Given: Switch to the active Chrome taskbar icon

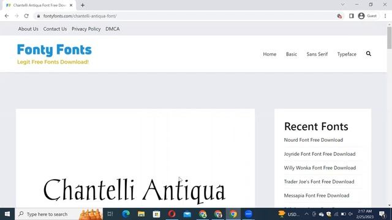Looking at the screenshot, I should click(x=233, y=214).
